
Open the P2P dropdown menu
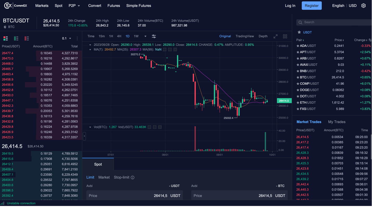[74, 6]
